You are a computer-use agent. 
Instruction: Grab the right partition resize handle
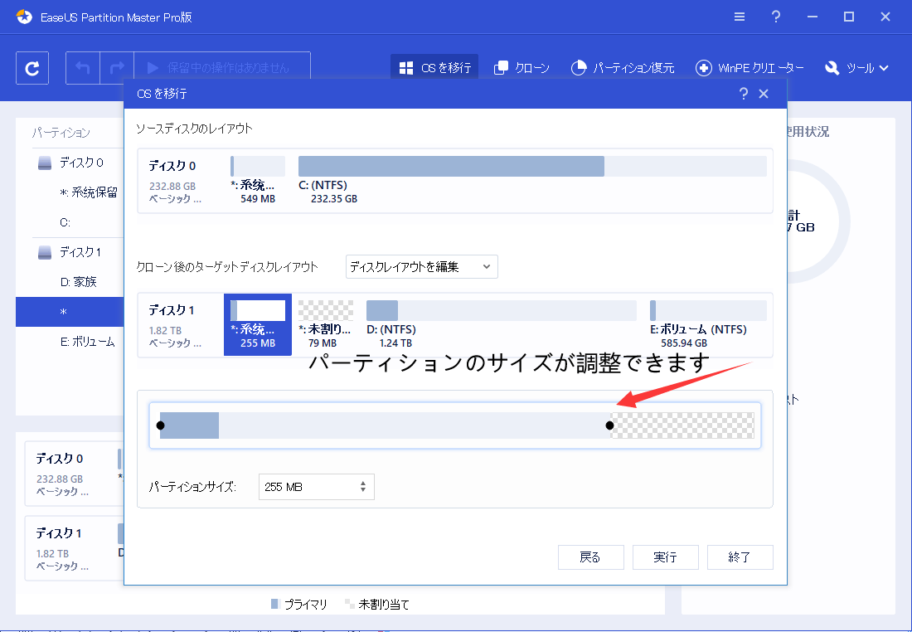609,425
